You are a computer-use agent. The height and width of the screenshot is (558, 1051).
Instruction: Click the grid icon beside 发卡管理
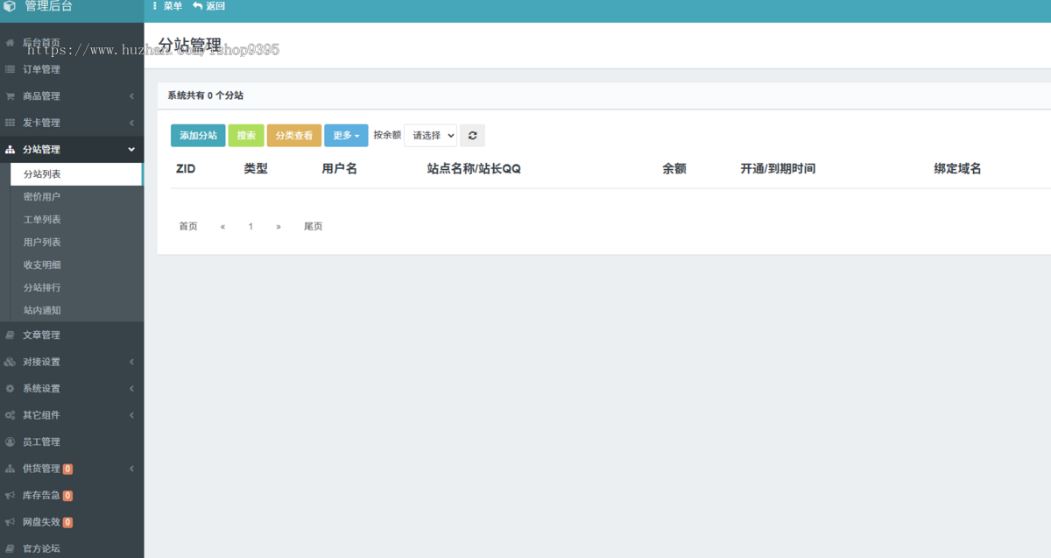(10, 123)
